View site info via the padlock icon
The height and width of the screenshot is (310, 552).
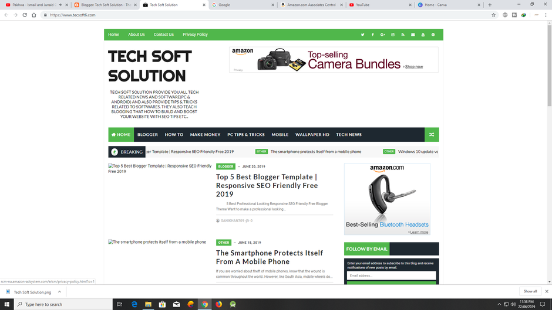(45, 15)
